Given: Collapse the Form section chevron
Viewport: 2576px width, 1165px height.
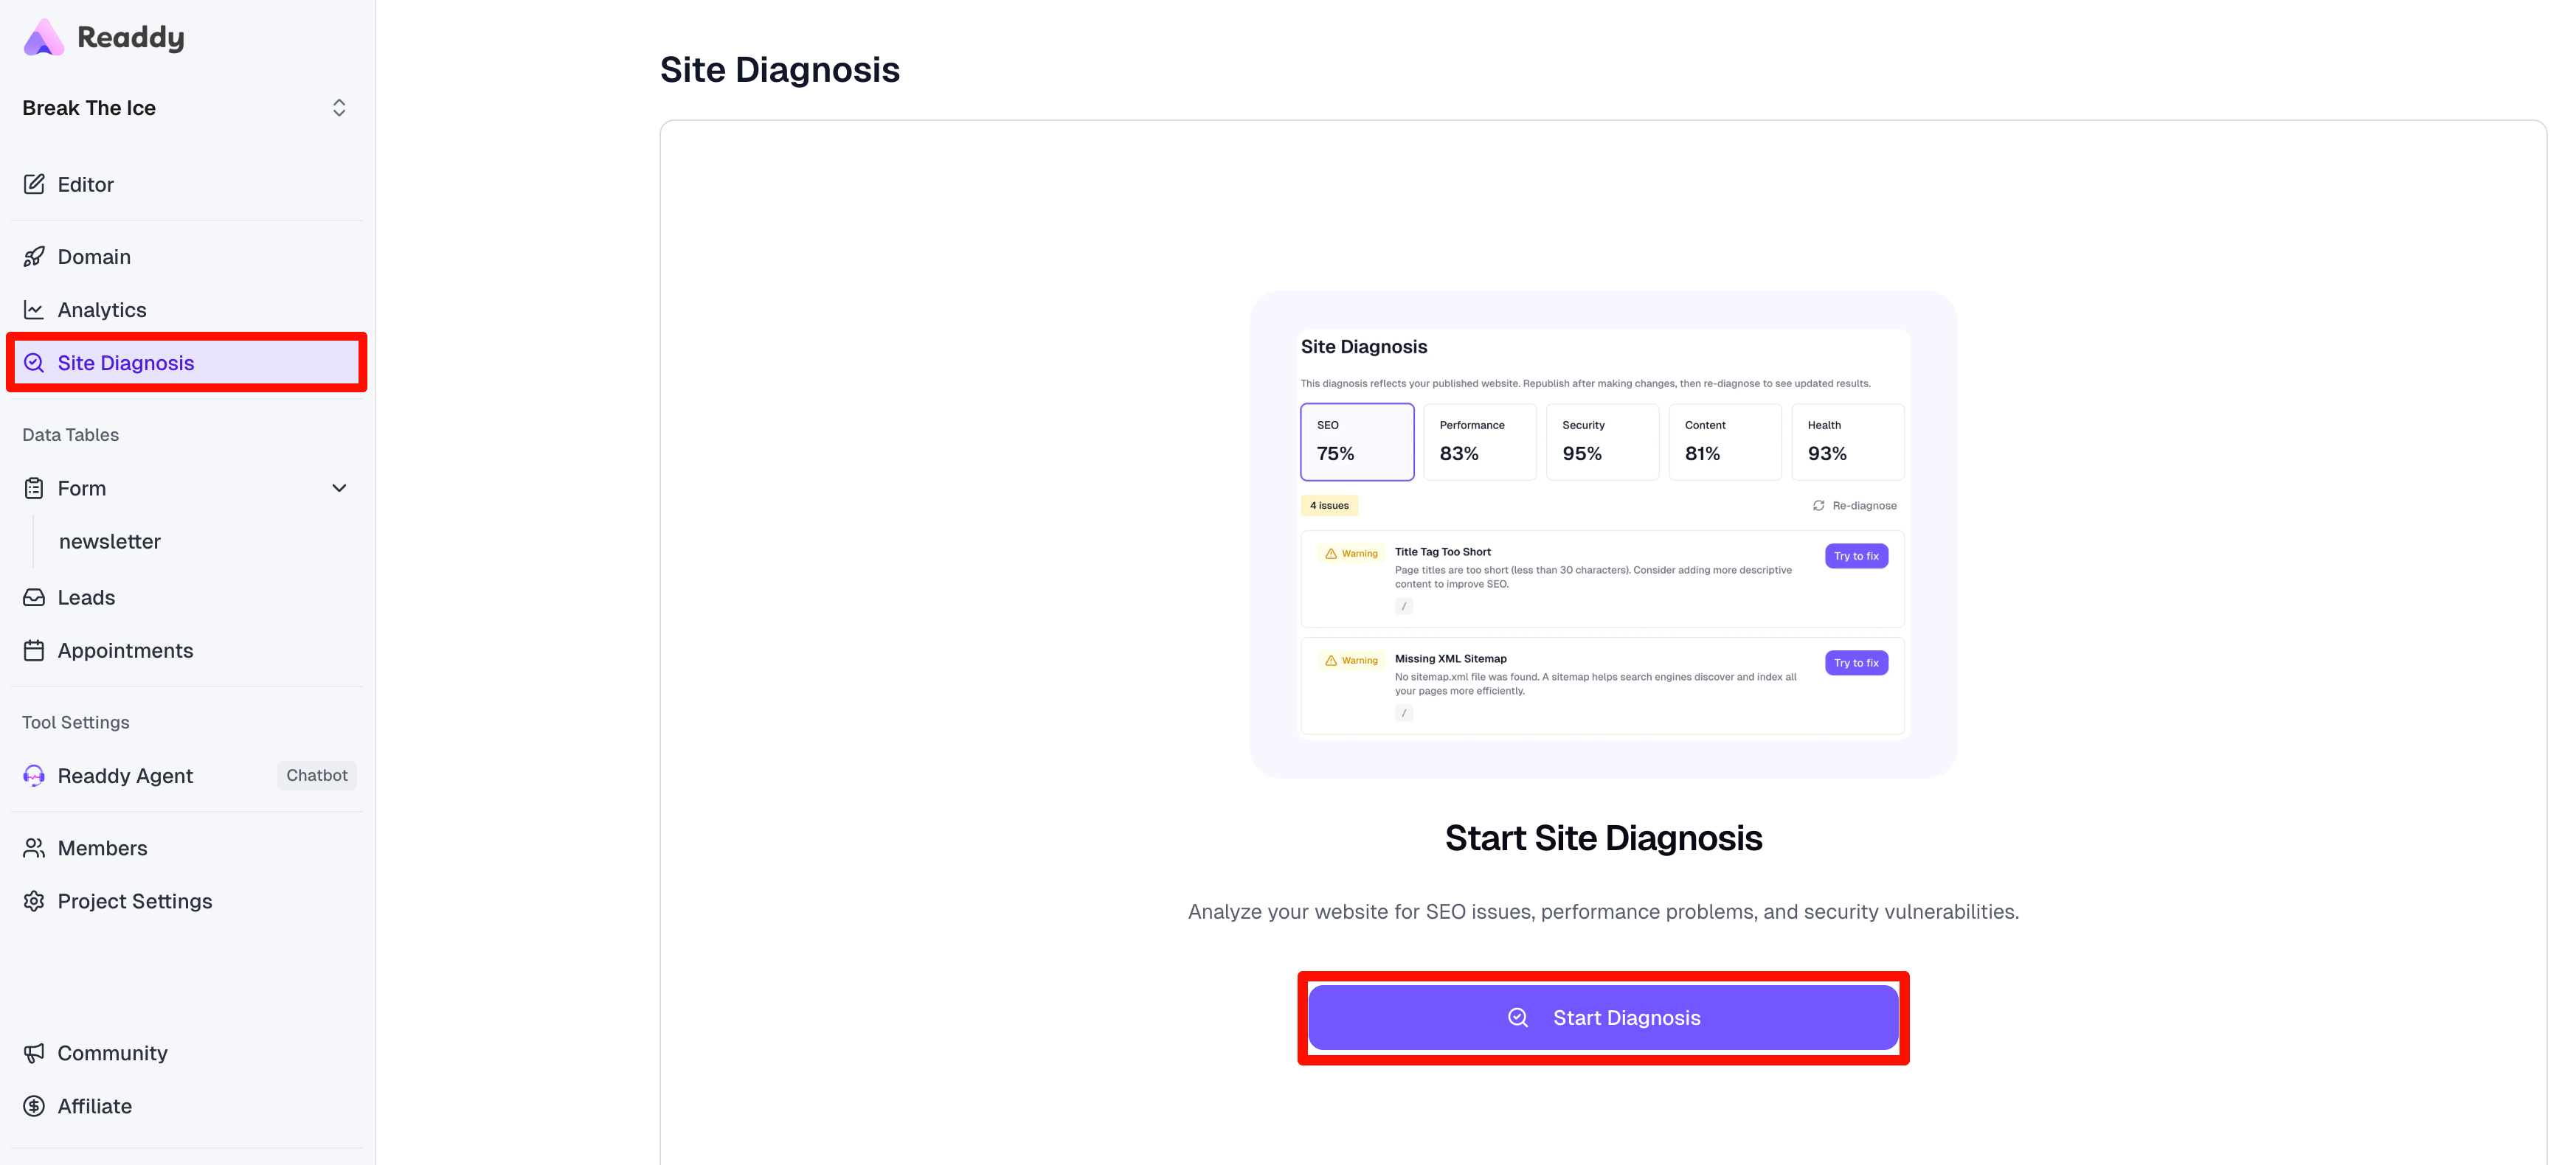Looking at the screenshot, I should [x=339, y=489].
